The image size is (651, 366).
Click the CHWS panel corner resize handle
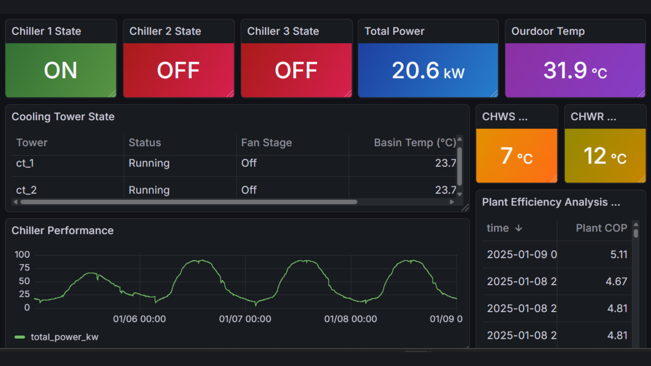(x=554, y=179)
